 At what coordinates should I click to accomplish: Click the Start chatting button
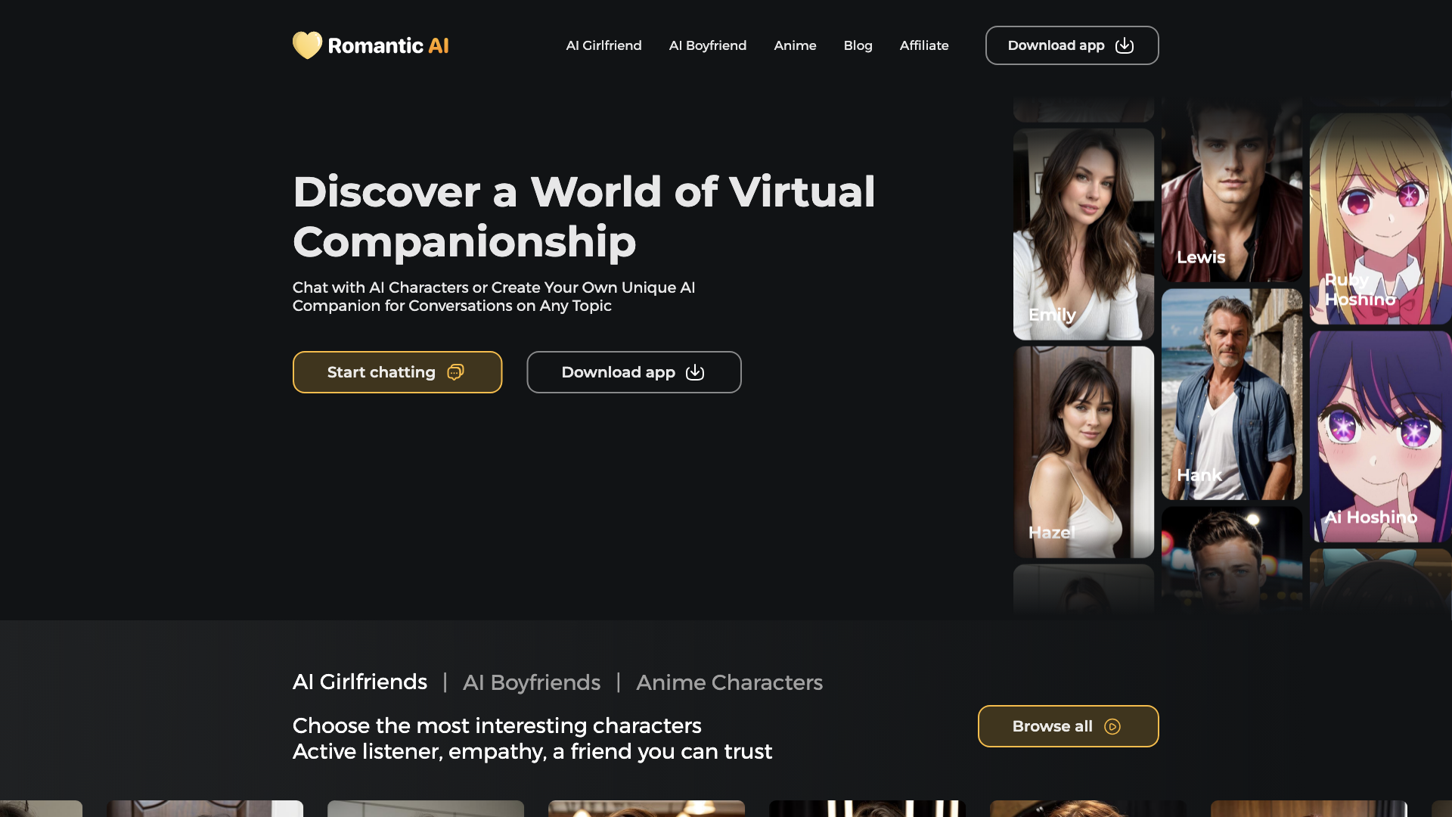(x=397, y=372)
